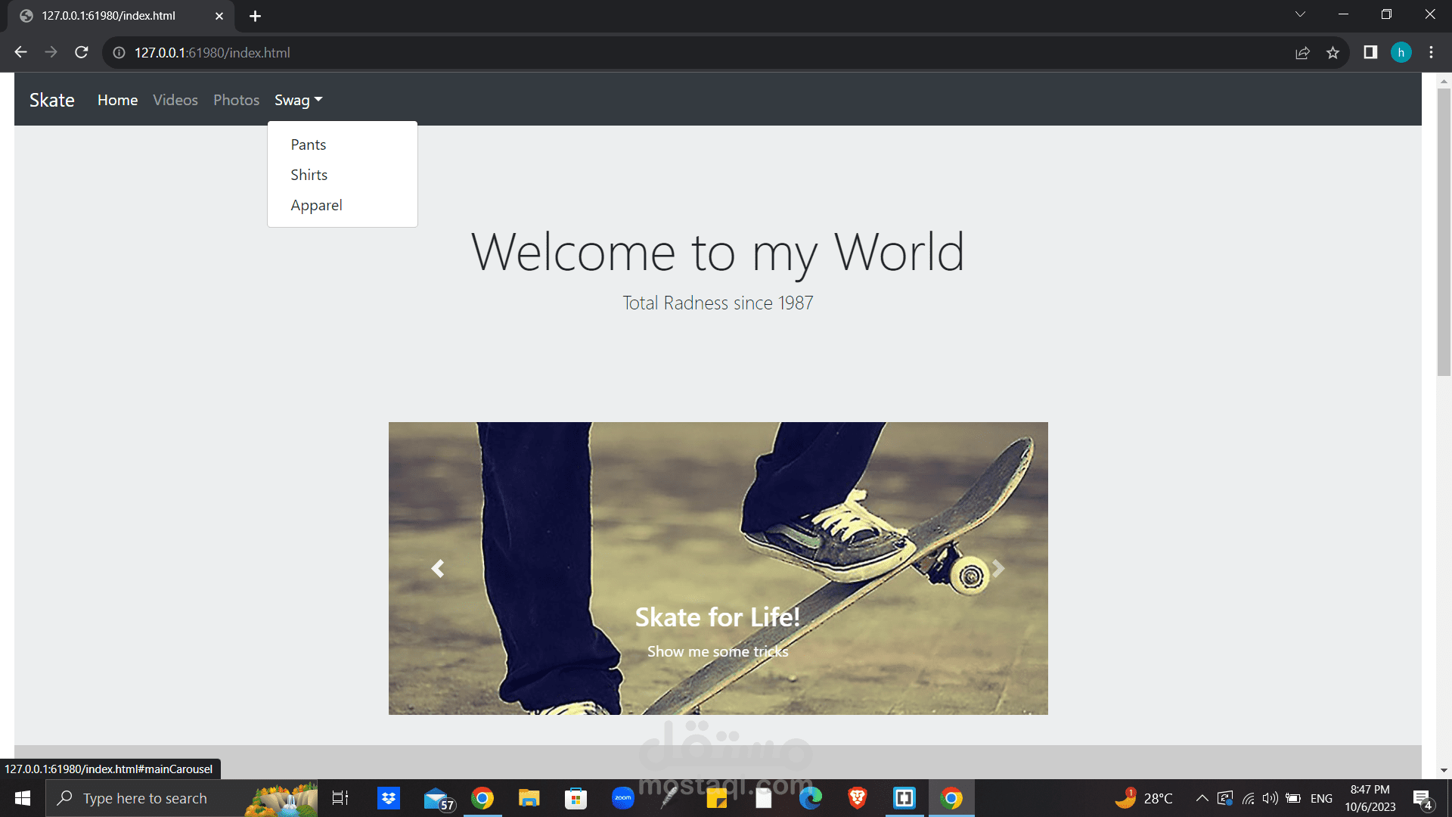
Task: Click the Skate brand link
Action: click(52, 100)
